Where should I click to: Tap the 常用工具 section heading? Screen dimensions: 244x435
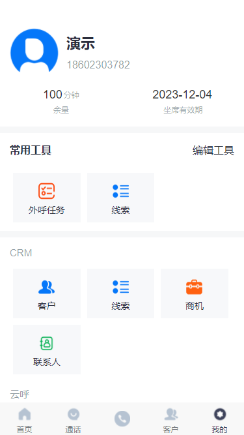pyautogui.click(x=31, y=151)
